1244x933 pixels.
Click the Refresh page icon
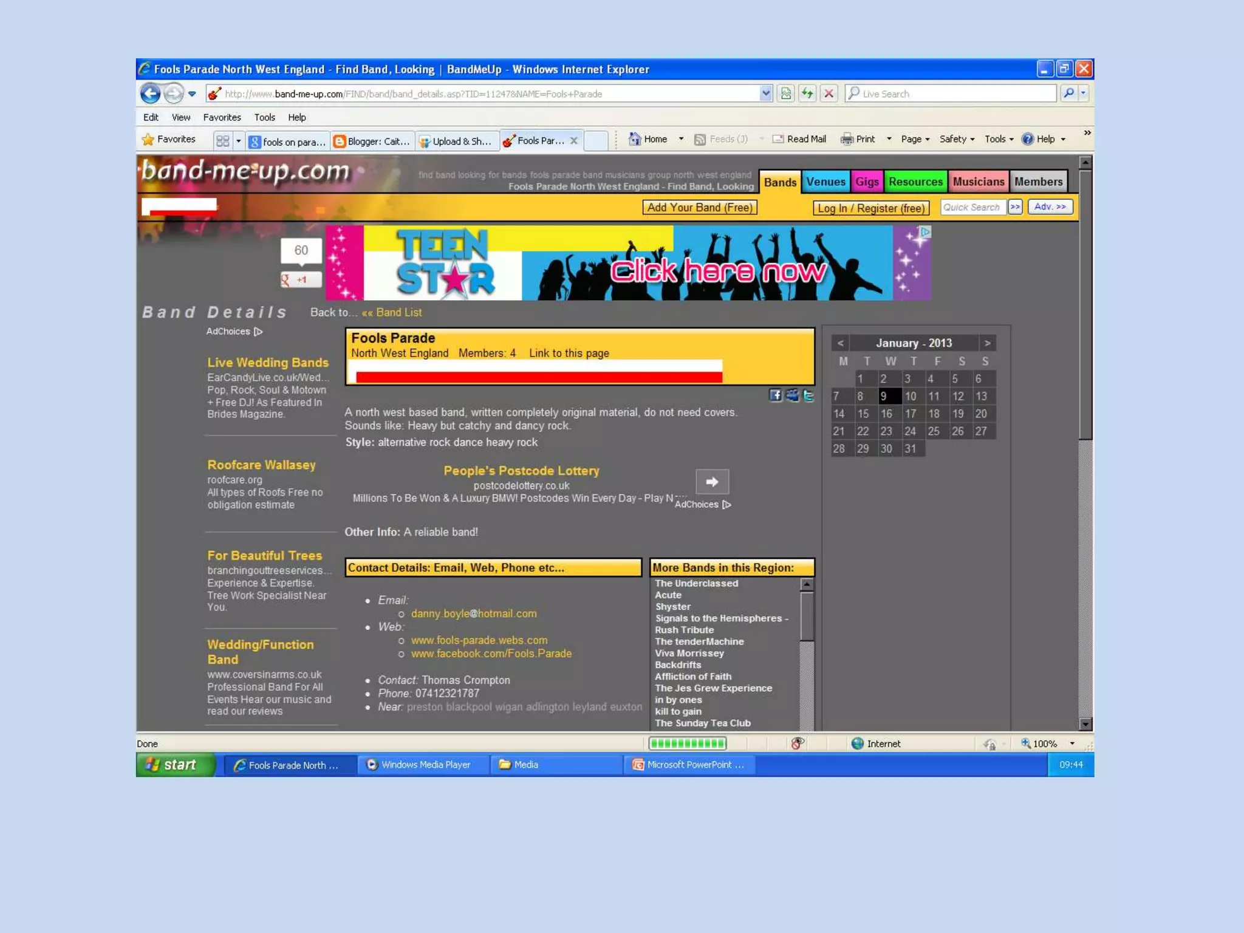807,94
